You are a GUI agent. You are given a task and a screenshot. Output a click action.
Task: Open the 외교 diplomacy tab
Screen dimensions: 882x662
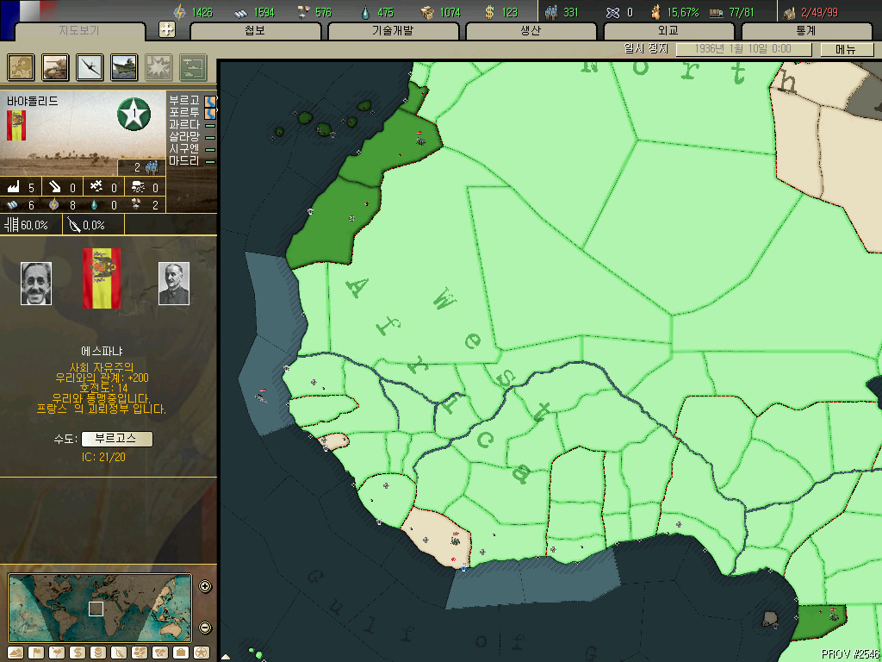coord(668,30)
